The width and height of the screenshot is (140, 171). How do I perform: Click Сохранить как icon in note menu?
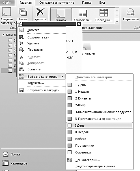click(21, 37)
